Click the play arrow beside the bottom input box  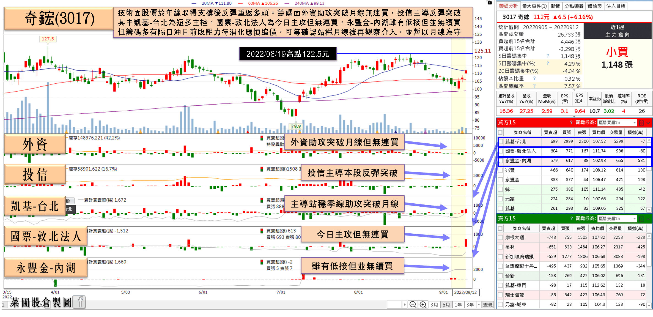tap(405, 305)
